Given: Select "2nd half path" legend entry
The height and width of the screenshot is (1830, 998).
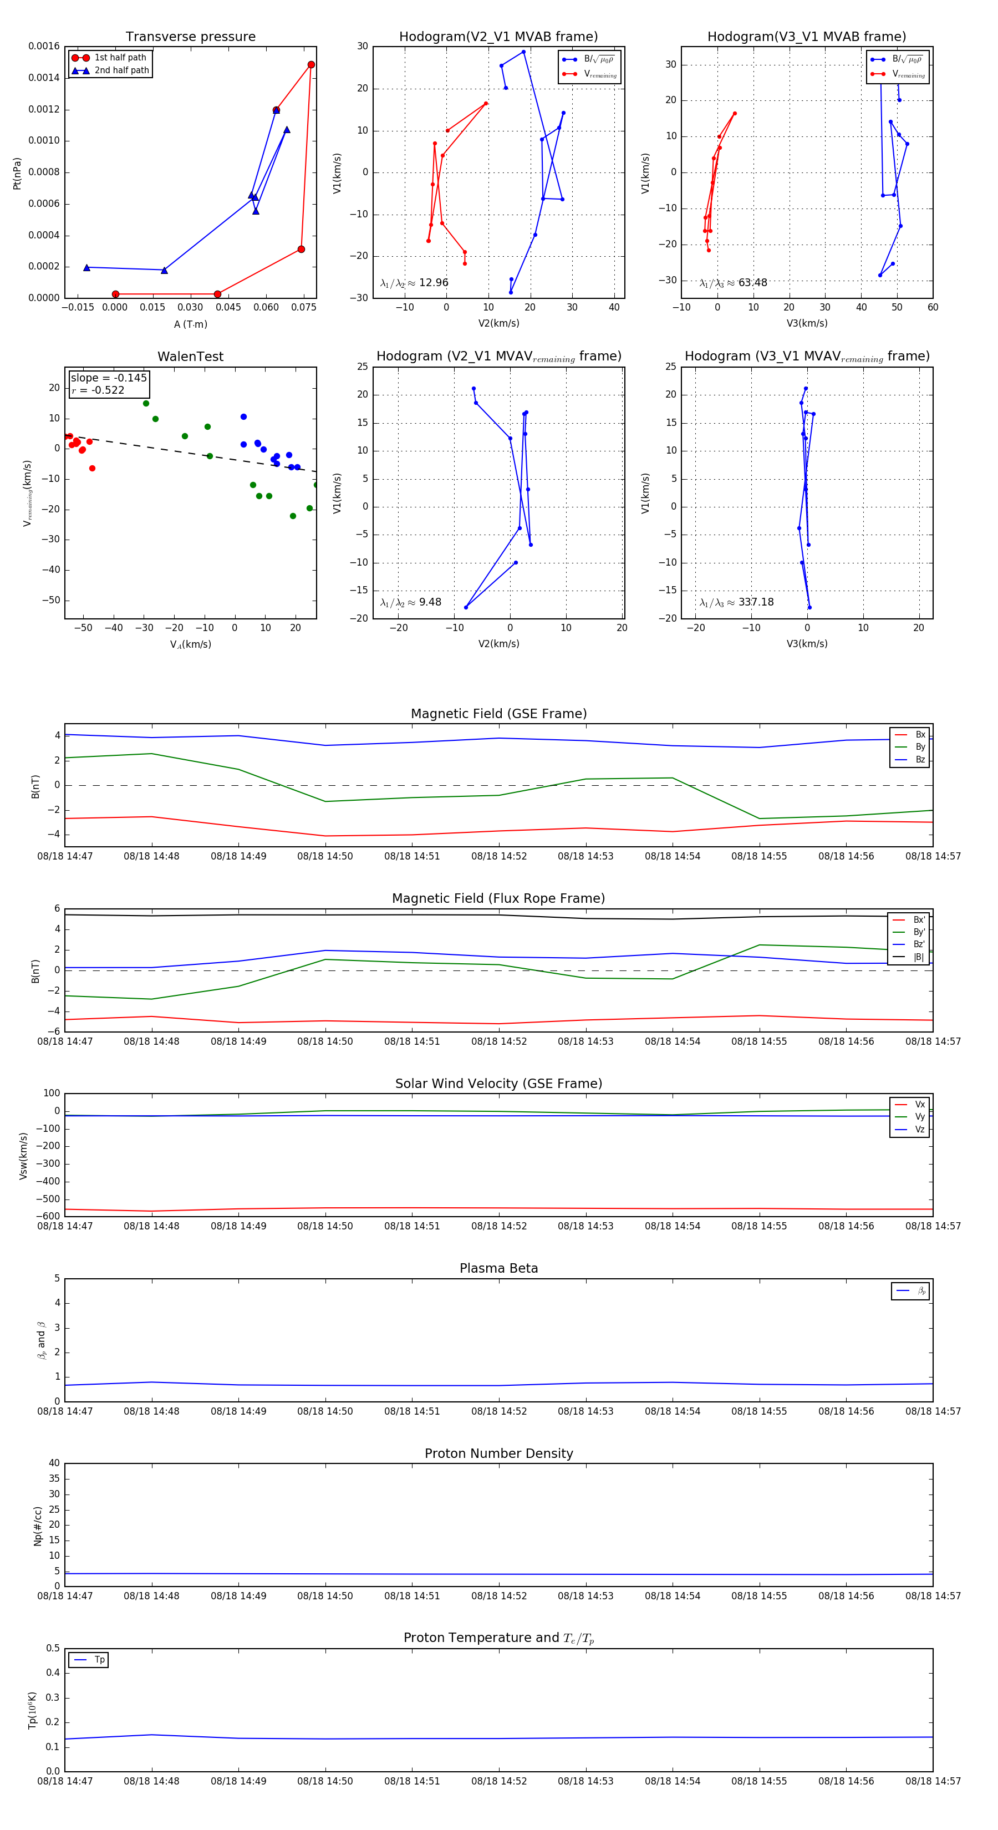Looking at the screenshot, I should pos(111,70).
